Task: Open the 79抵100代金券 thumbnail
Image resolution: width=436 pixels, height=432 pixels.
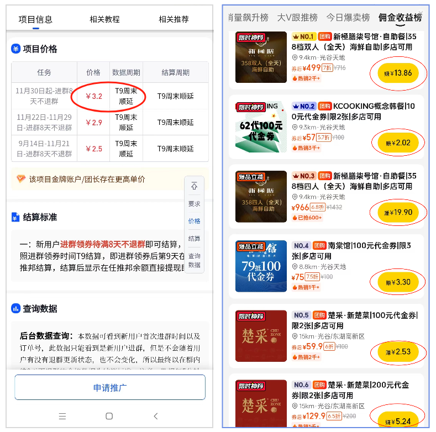Action: pyautogui.click(x=261, y=266)
